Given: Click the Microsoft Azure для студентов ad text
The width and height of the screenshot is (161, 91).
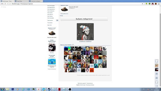Looking at the screenshot, I should [52, 66].
